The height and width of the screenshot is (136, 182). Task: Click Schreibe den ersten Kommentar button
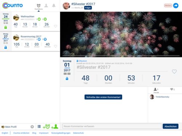click(103, 97)
